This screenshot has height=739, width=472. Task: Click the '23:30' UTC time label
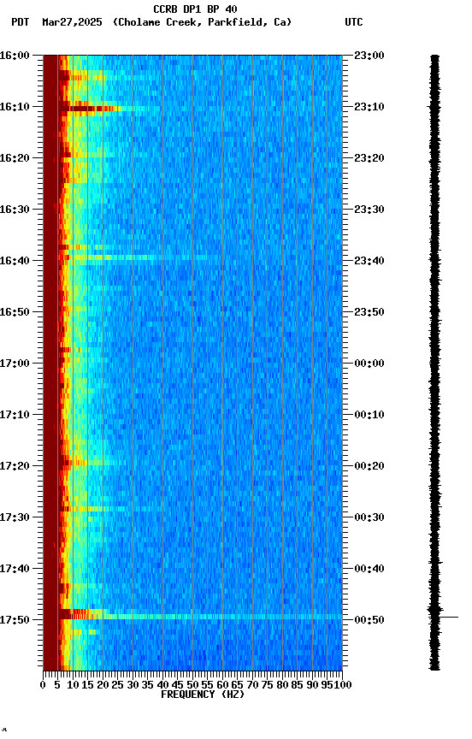point(369,210)
